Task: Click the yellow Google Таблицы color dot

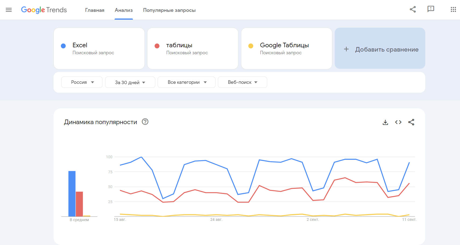Action: [251, 46]
